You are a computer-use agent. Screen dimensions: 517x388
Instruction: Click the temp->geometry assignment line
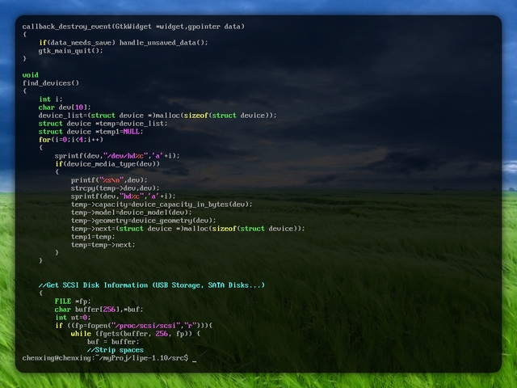[144, 221]
